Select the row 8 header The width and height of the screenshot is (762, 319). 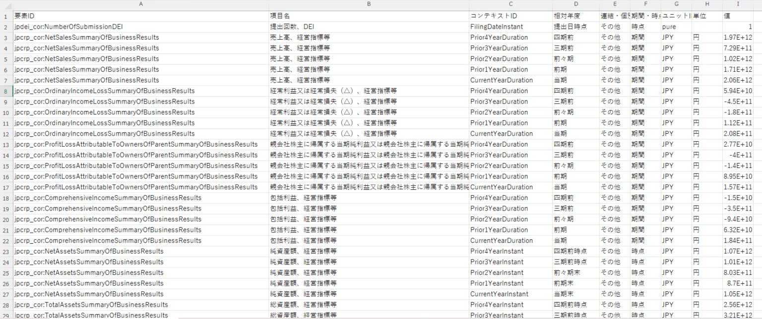tap(5, 91)
